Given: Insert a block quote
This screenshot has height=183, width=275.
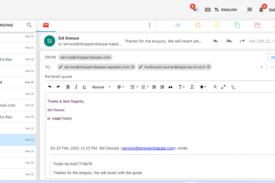Looking at the screenshot, I should (x=170, y=87).
